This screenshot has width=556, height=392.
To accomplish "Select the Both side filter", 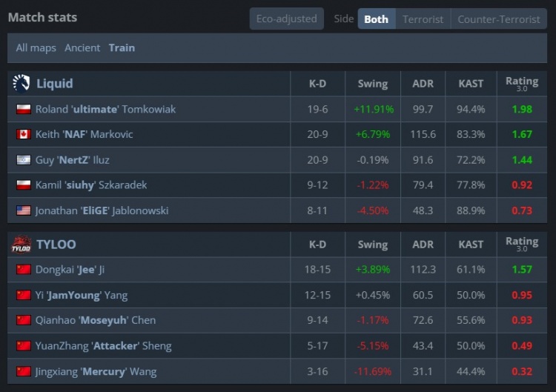I will (376, 19).
